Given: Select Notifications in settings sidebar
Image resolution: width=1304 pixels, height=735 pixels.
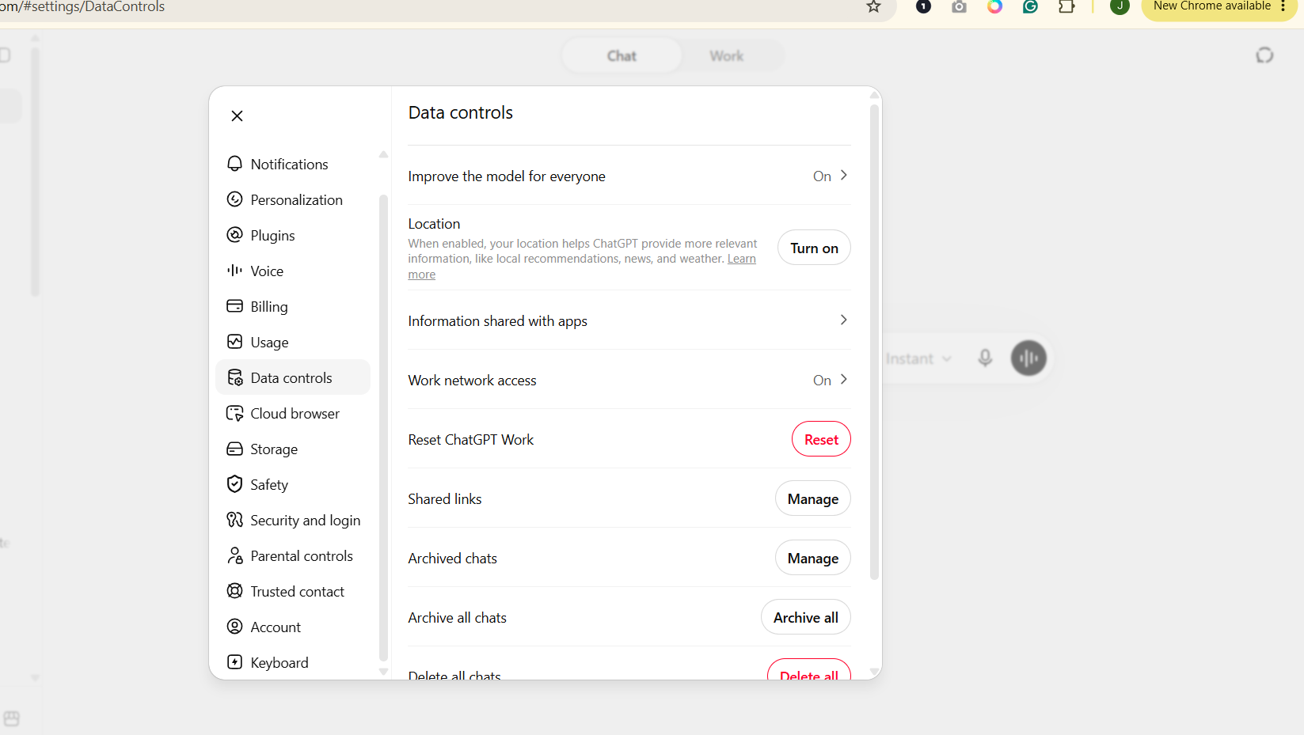Looking at the screenshot, I should pos(293,164).
